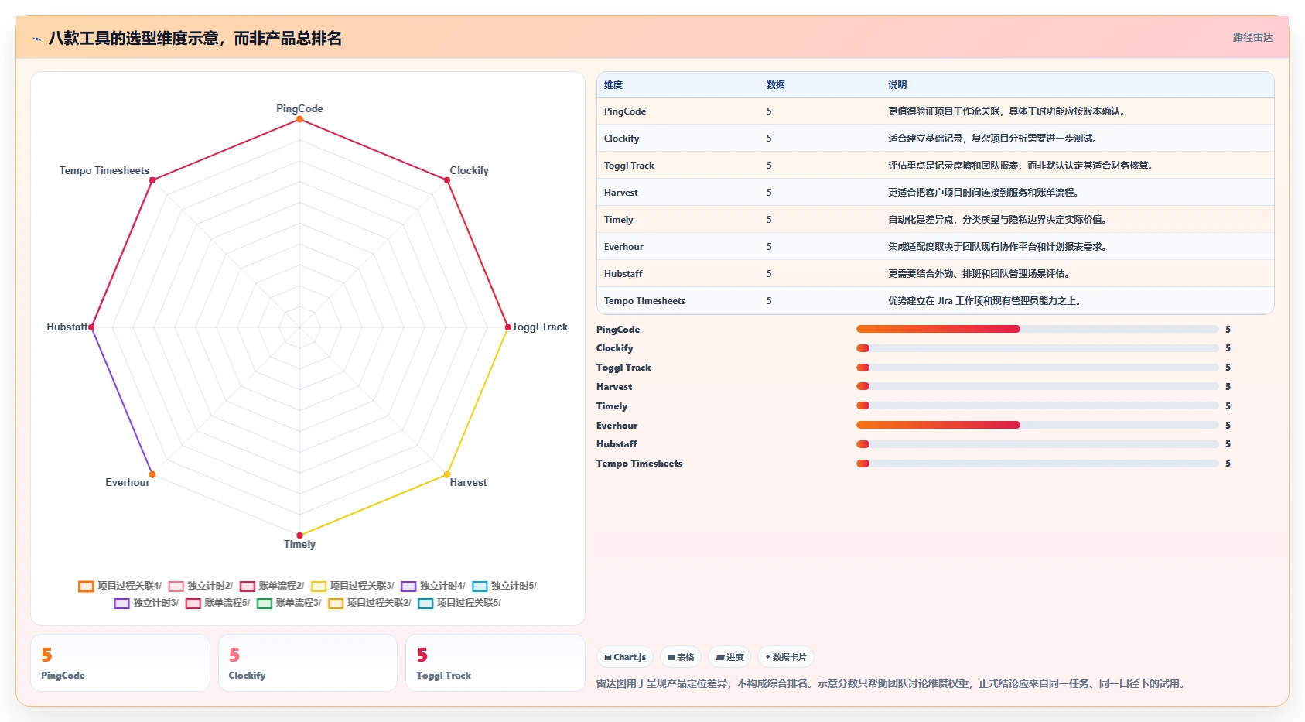Toggle the 账单流程5/ legend dataset
The height and width of the screenshot is (722, 1305).
(x=217, y=603)
